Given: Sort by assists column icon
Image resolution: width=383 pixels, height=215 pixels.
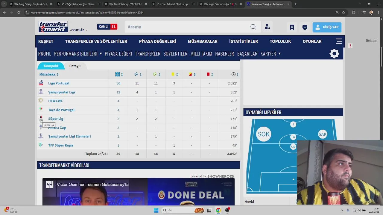Looking at the screenshot, I should click(x=155, y=74).
